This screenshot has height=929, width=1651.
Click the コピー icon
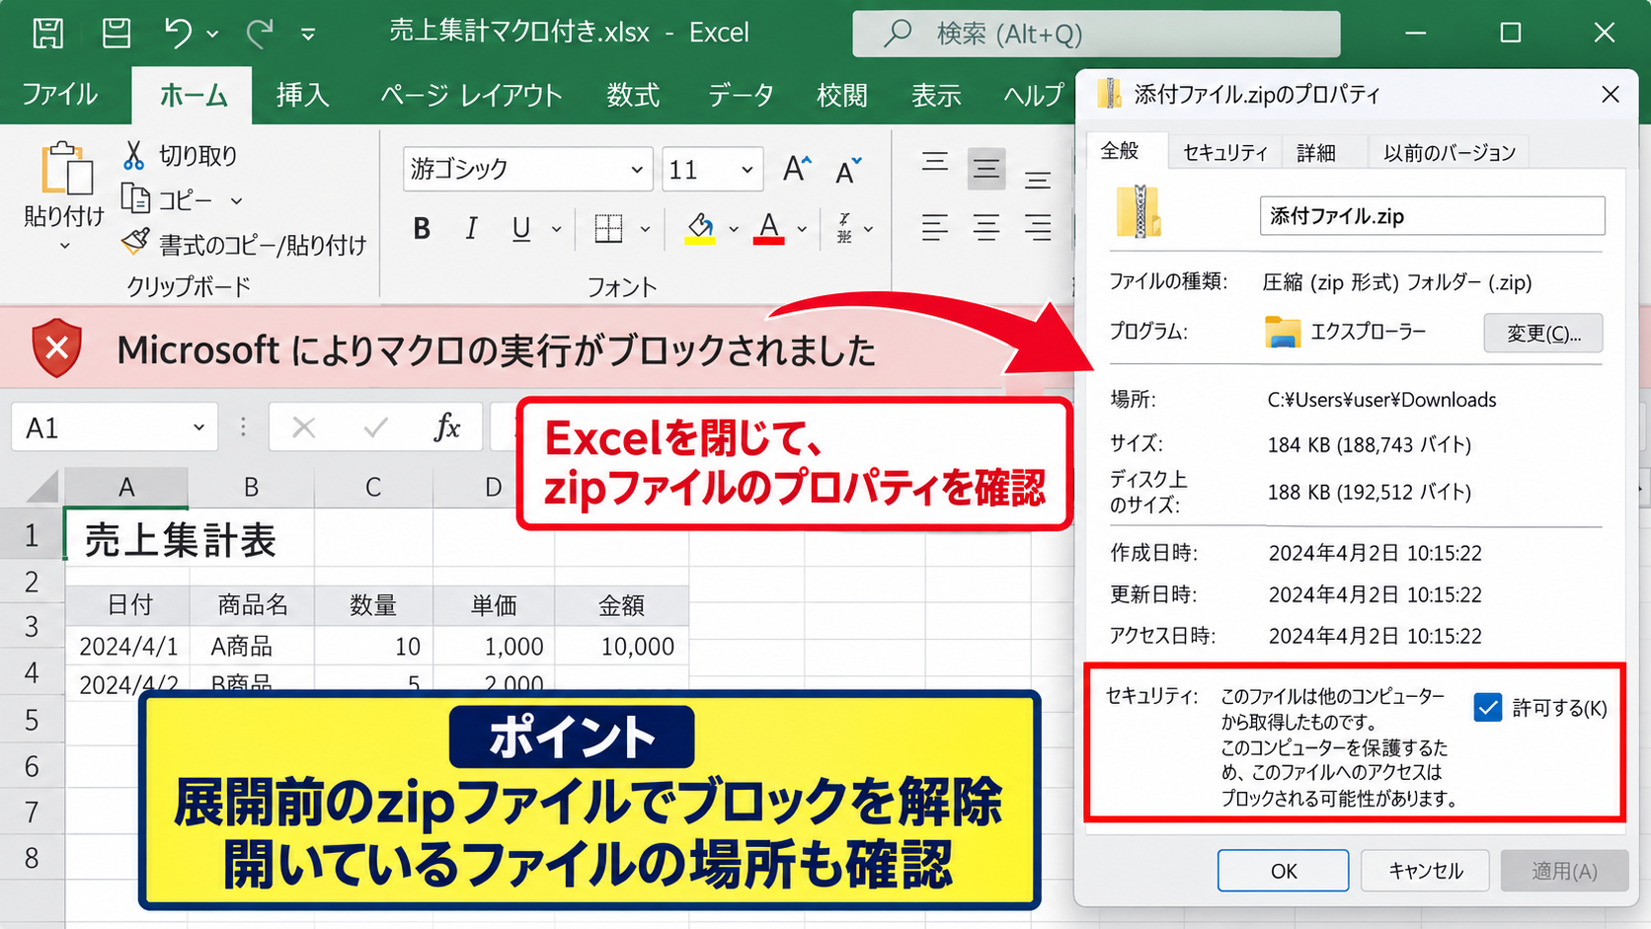pos(135,198)
